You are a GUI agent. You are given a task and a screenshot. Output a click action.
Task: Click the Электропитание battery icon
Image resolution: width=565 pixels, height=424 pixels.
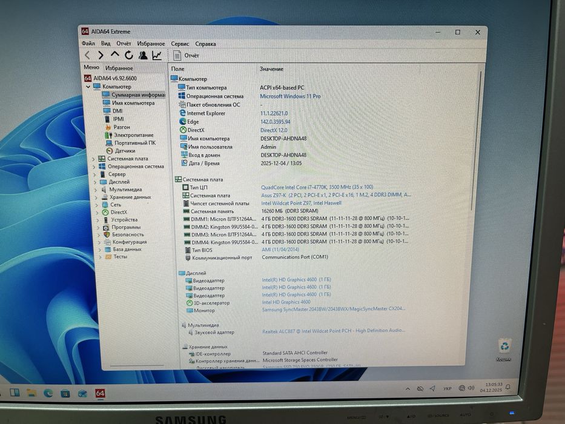click(x=108, y=135)
